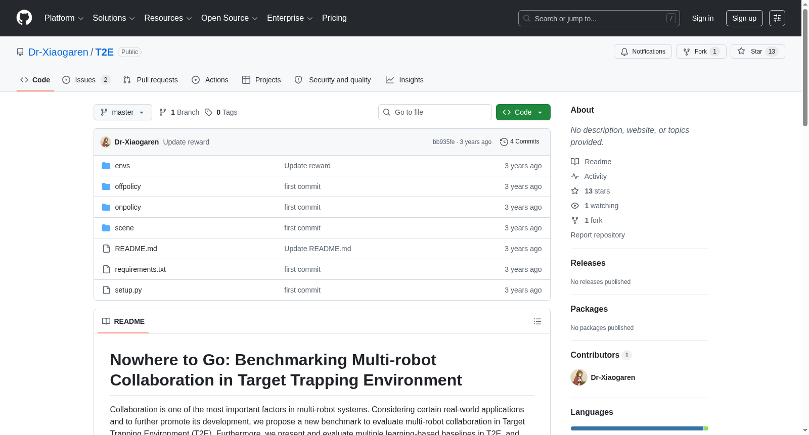Open the Pull requests tab

[151, 80]
